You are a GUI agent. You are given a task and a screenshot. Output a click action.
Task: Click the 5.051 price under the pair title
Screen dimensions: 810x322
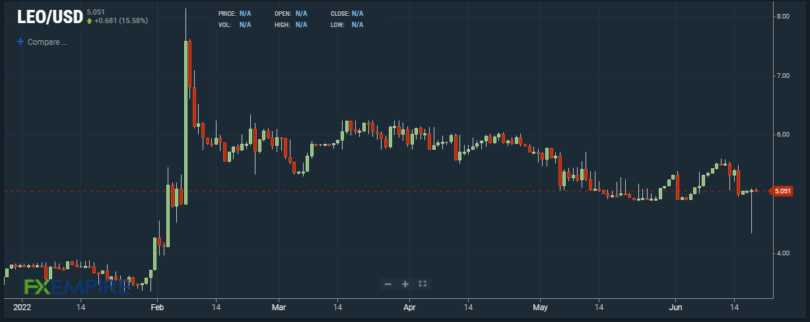pyautogui.click(x=96, y=11)
